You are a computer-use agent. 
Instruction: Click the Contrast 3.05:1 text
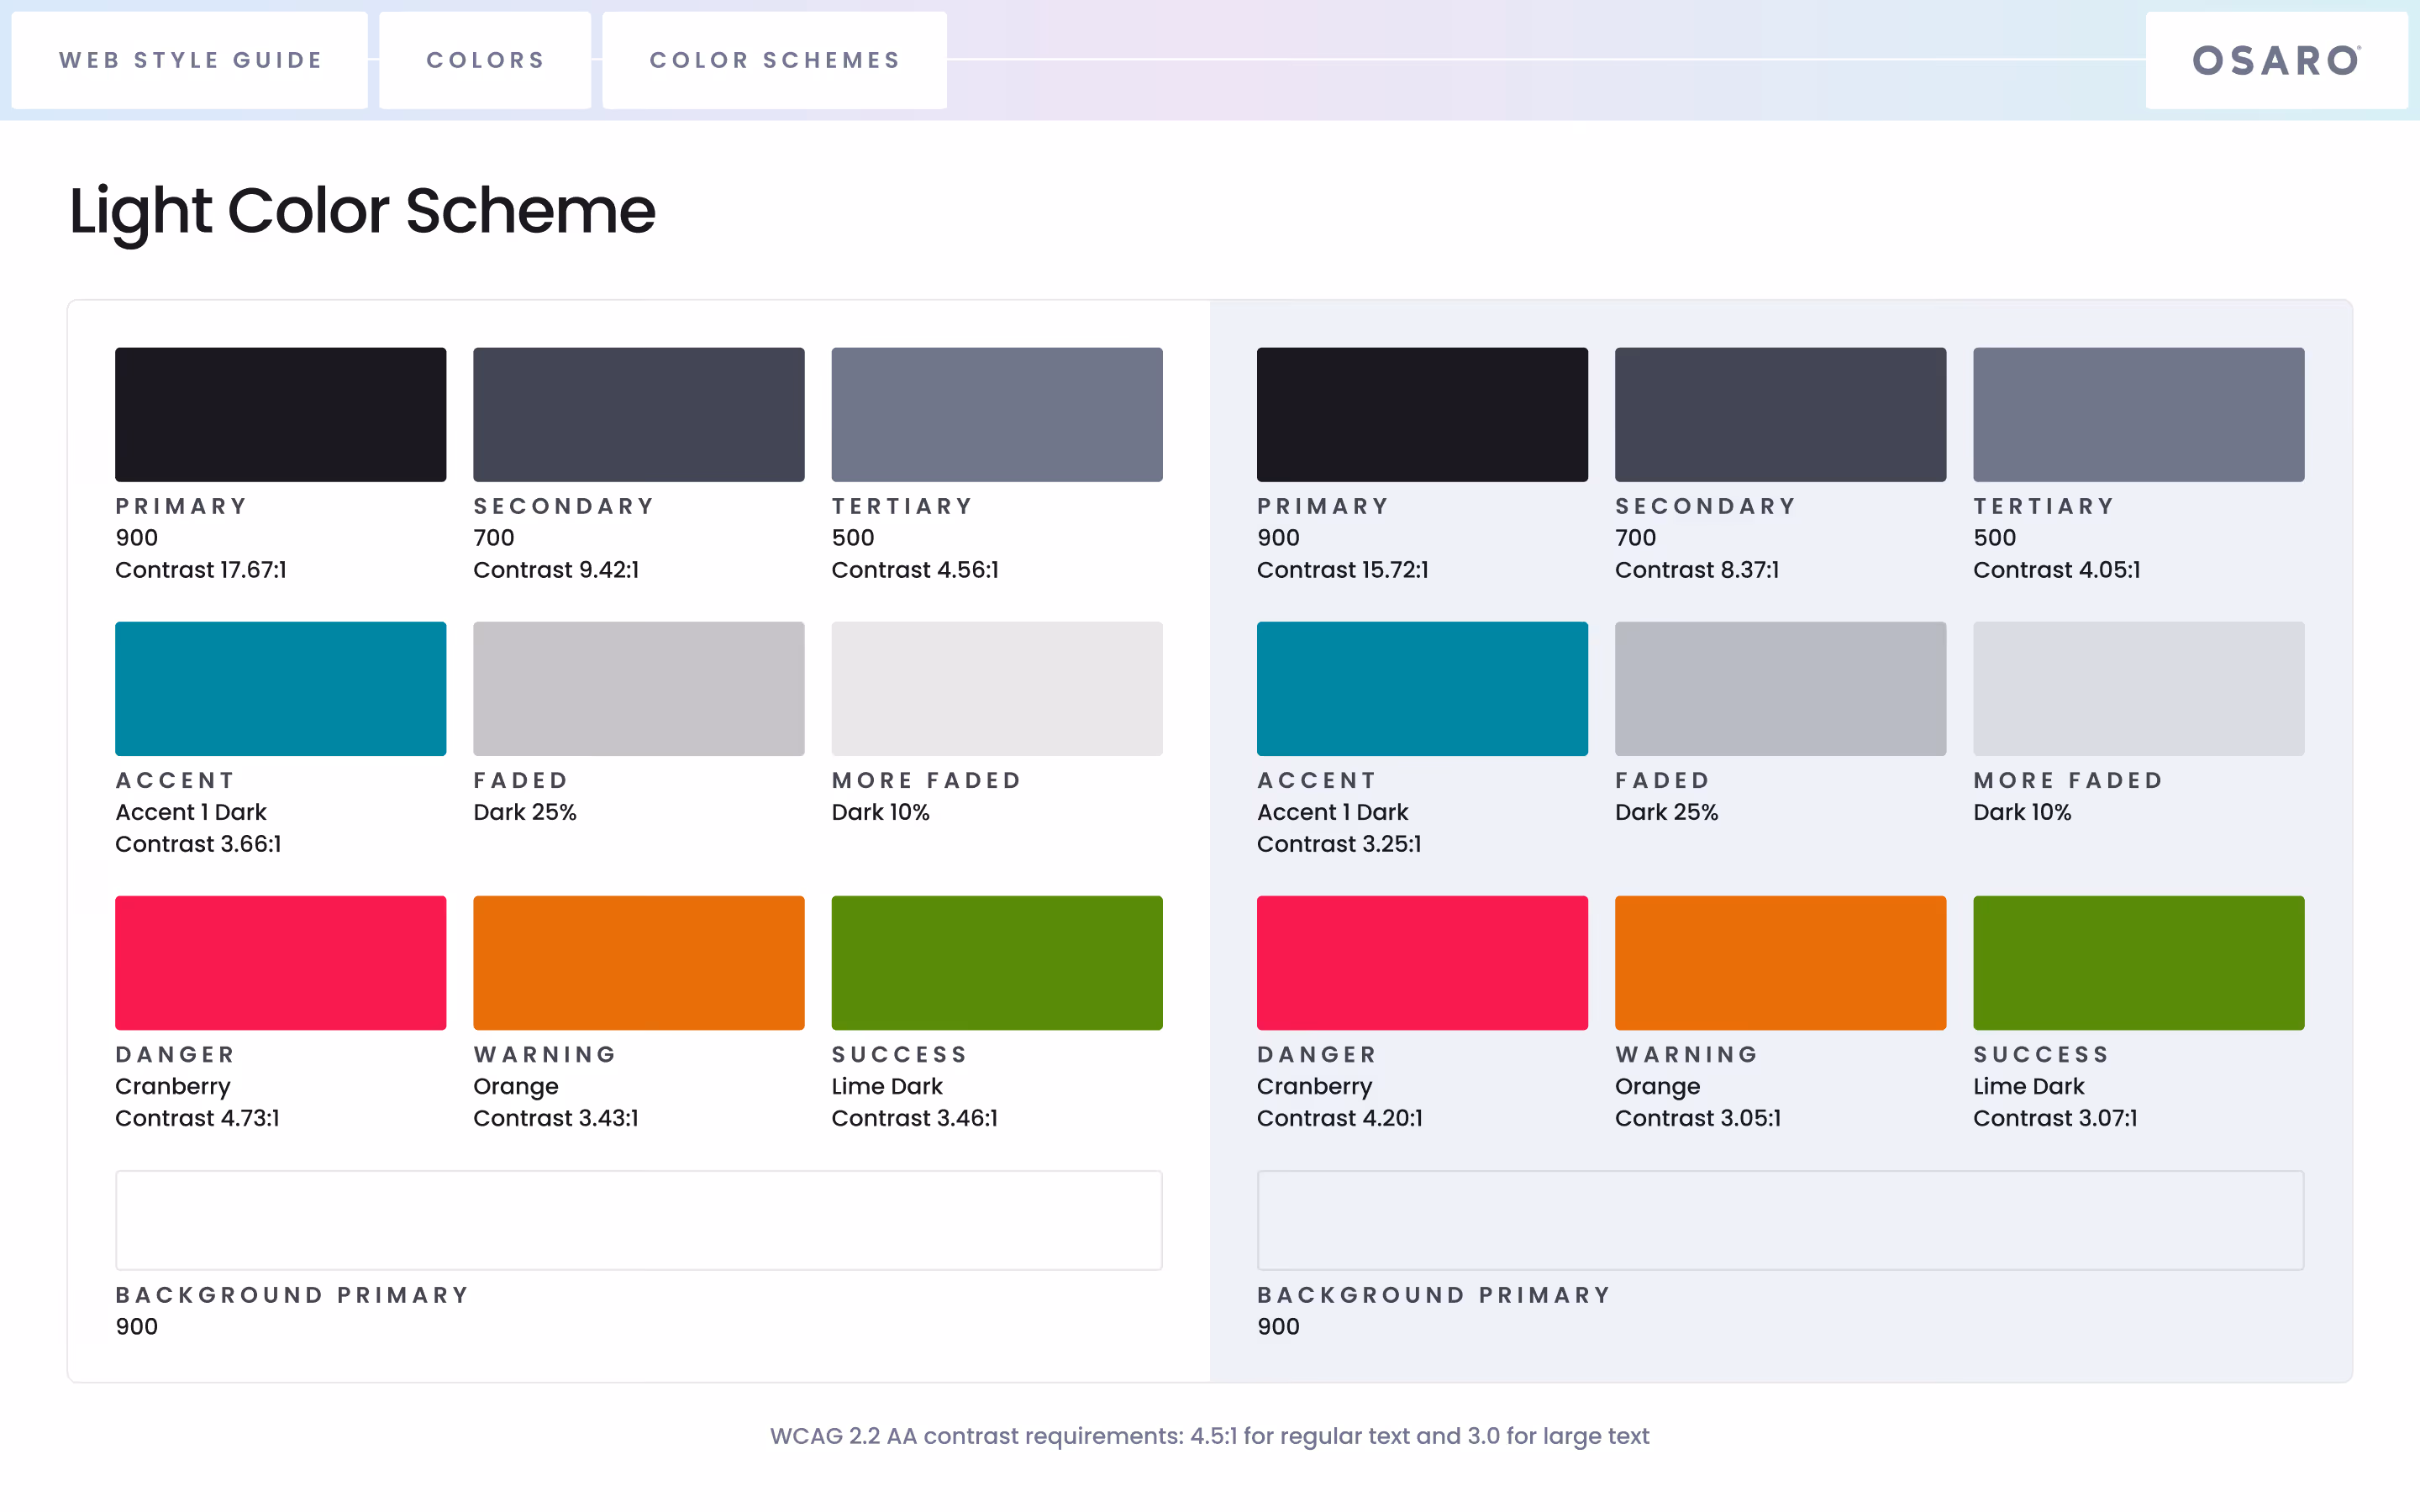[1698, 1118]
